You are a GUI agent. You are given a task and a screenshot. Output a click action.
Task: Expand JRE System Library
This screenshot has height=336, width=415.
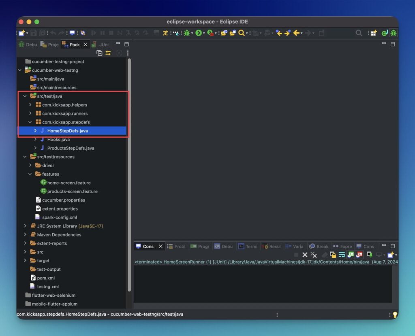point(25,226)
